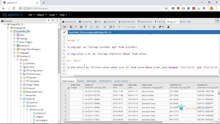Viewport: 220px width, 124px height.
Task: Select FTS Dictionaries tree item
Action: coord(33,74)
